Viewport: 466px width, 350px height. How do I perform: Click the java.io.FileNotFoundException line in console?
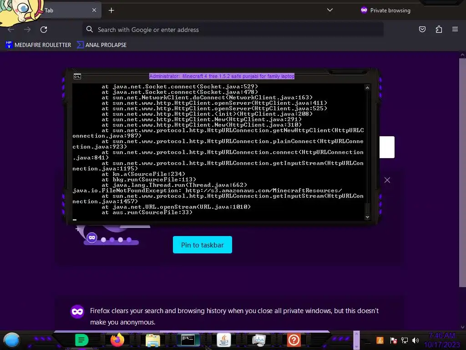click(207, 190)
